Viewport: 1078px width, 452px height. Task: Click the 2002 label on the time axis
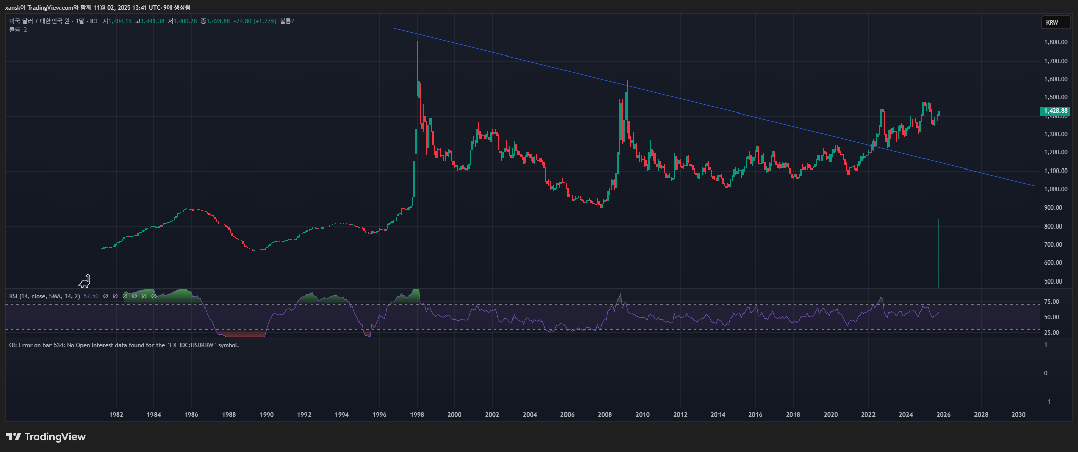(492, 415)
